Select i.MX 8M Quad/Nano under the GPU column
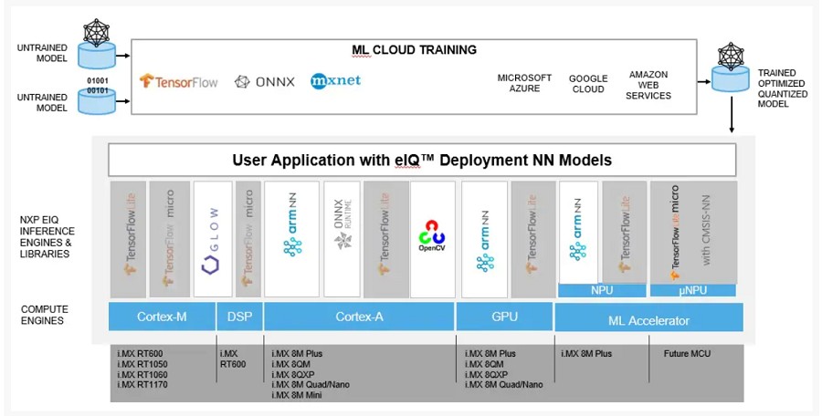Image resolution: width=822 pixels, height=416 pixels. (503, 385)
